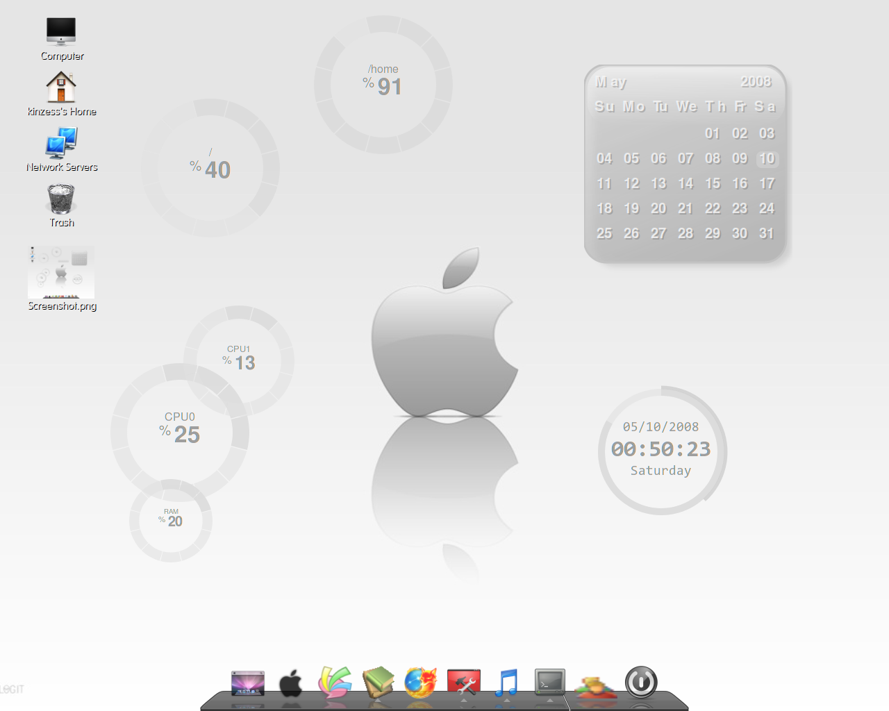Launch the colorful fan-shaped dock app
The image size is (889, 711).
(335, 682)
